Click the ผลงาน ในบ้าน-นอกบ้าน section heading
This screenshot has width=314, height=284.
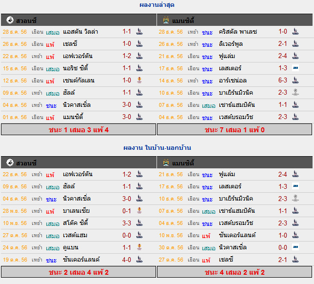click(157, 148)
